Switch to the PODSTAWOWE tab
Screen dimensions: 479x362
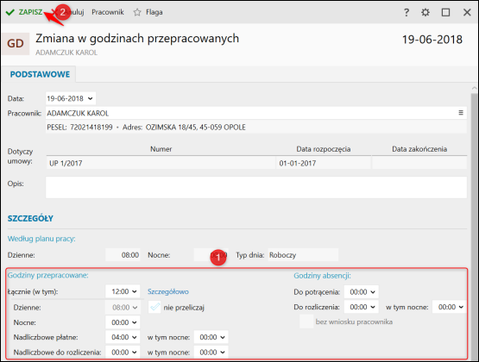tap(40, 74)
